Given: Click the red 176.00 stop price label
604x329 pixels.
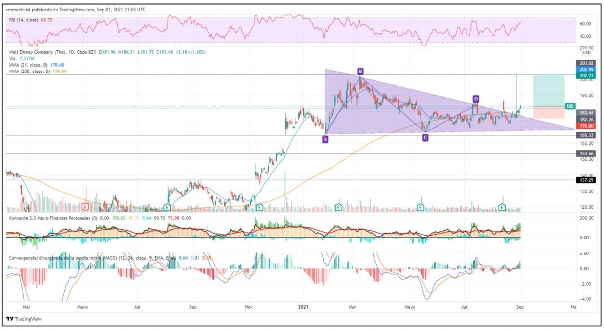Looking at the screenshot, I should coord(587,126).
